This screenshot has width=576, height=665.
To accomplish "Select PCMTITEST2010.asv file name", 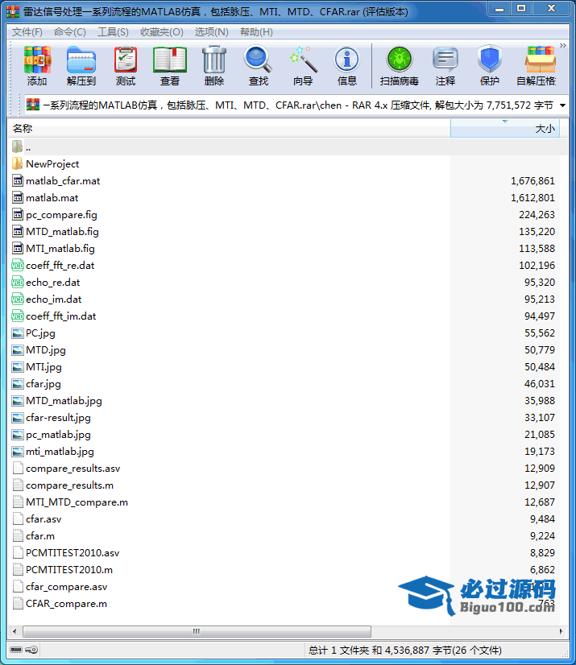I will pyautogui.click(x=73, y=553).
